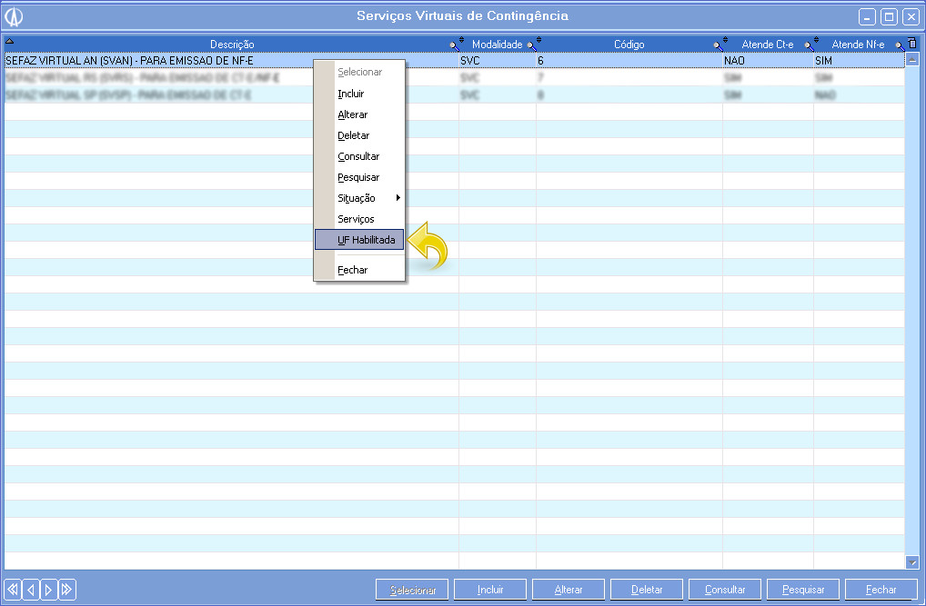Select Serviços in the context menu

tap(356, 219)
